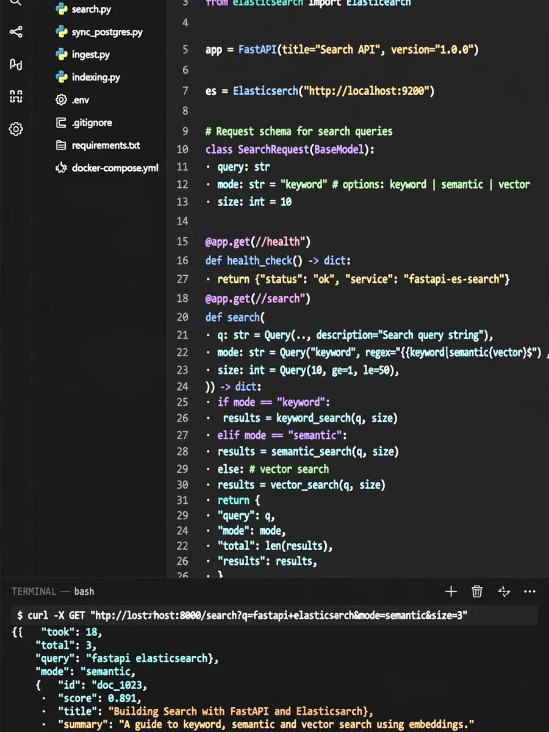Image resolution: width=549 pixels, height=732 pixels.
Task: Click the text file icon beside requirements.txt
Action: 61,145
